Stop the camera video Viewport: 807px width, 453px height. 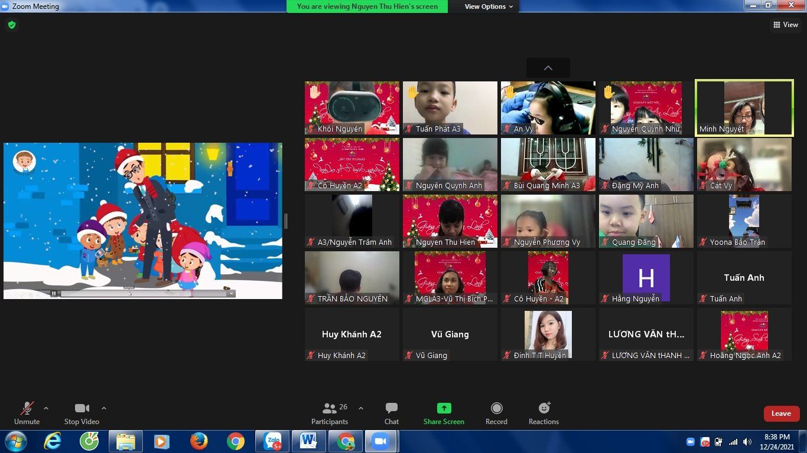click(x=82, y=413)
